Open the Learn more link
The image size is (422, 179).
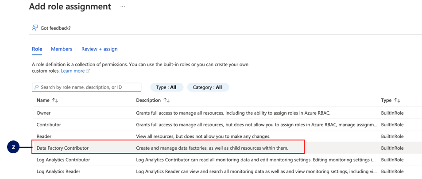(x=73, y=71)
